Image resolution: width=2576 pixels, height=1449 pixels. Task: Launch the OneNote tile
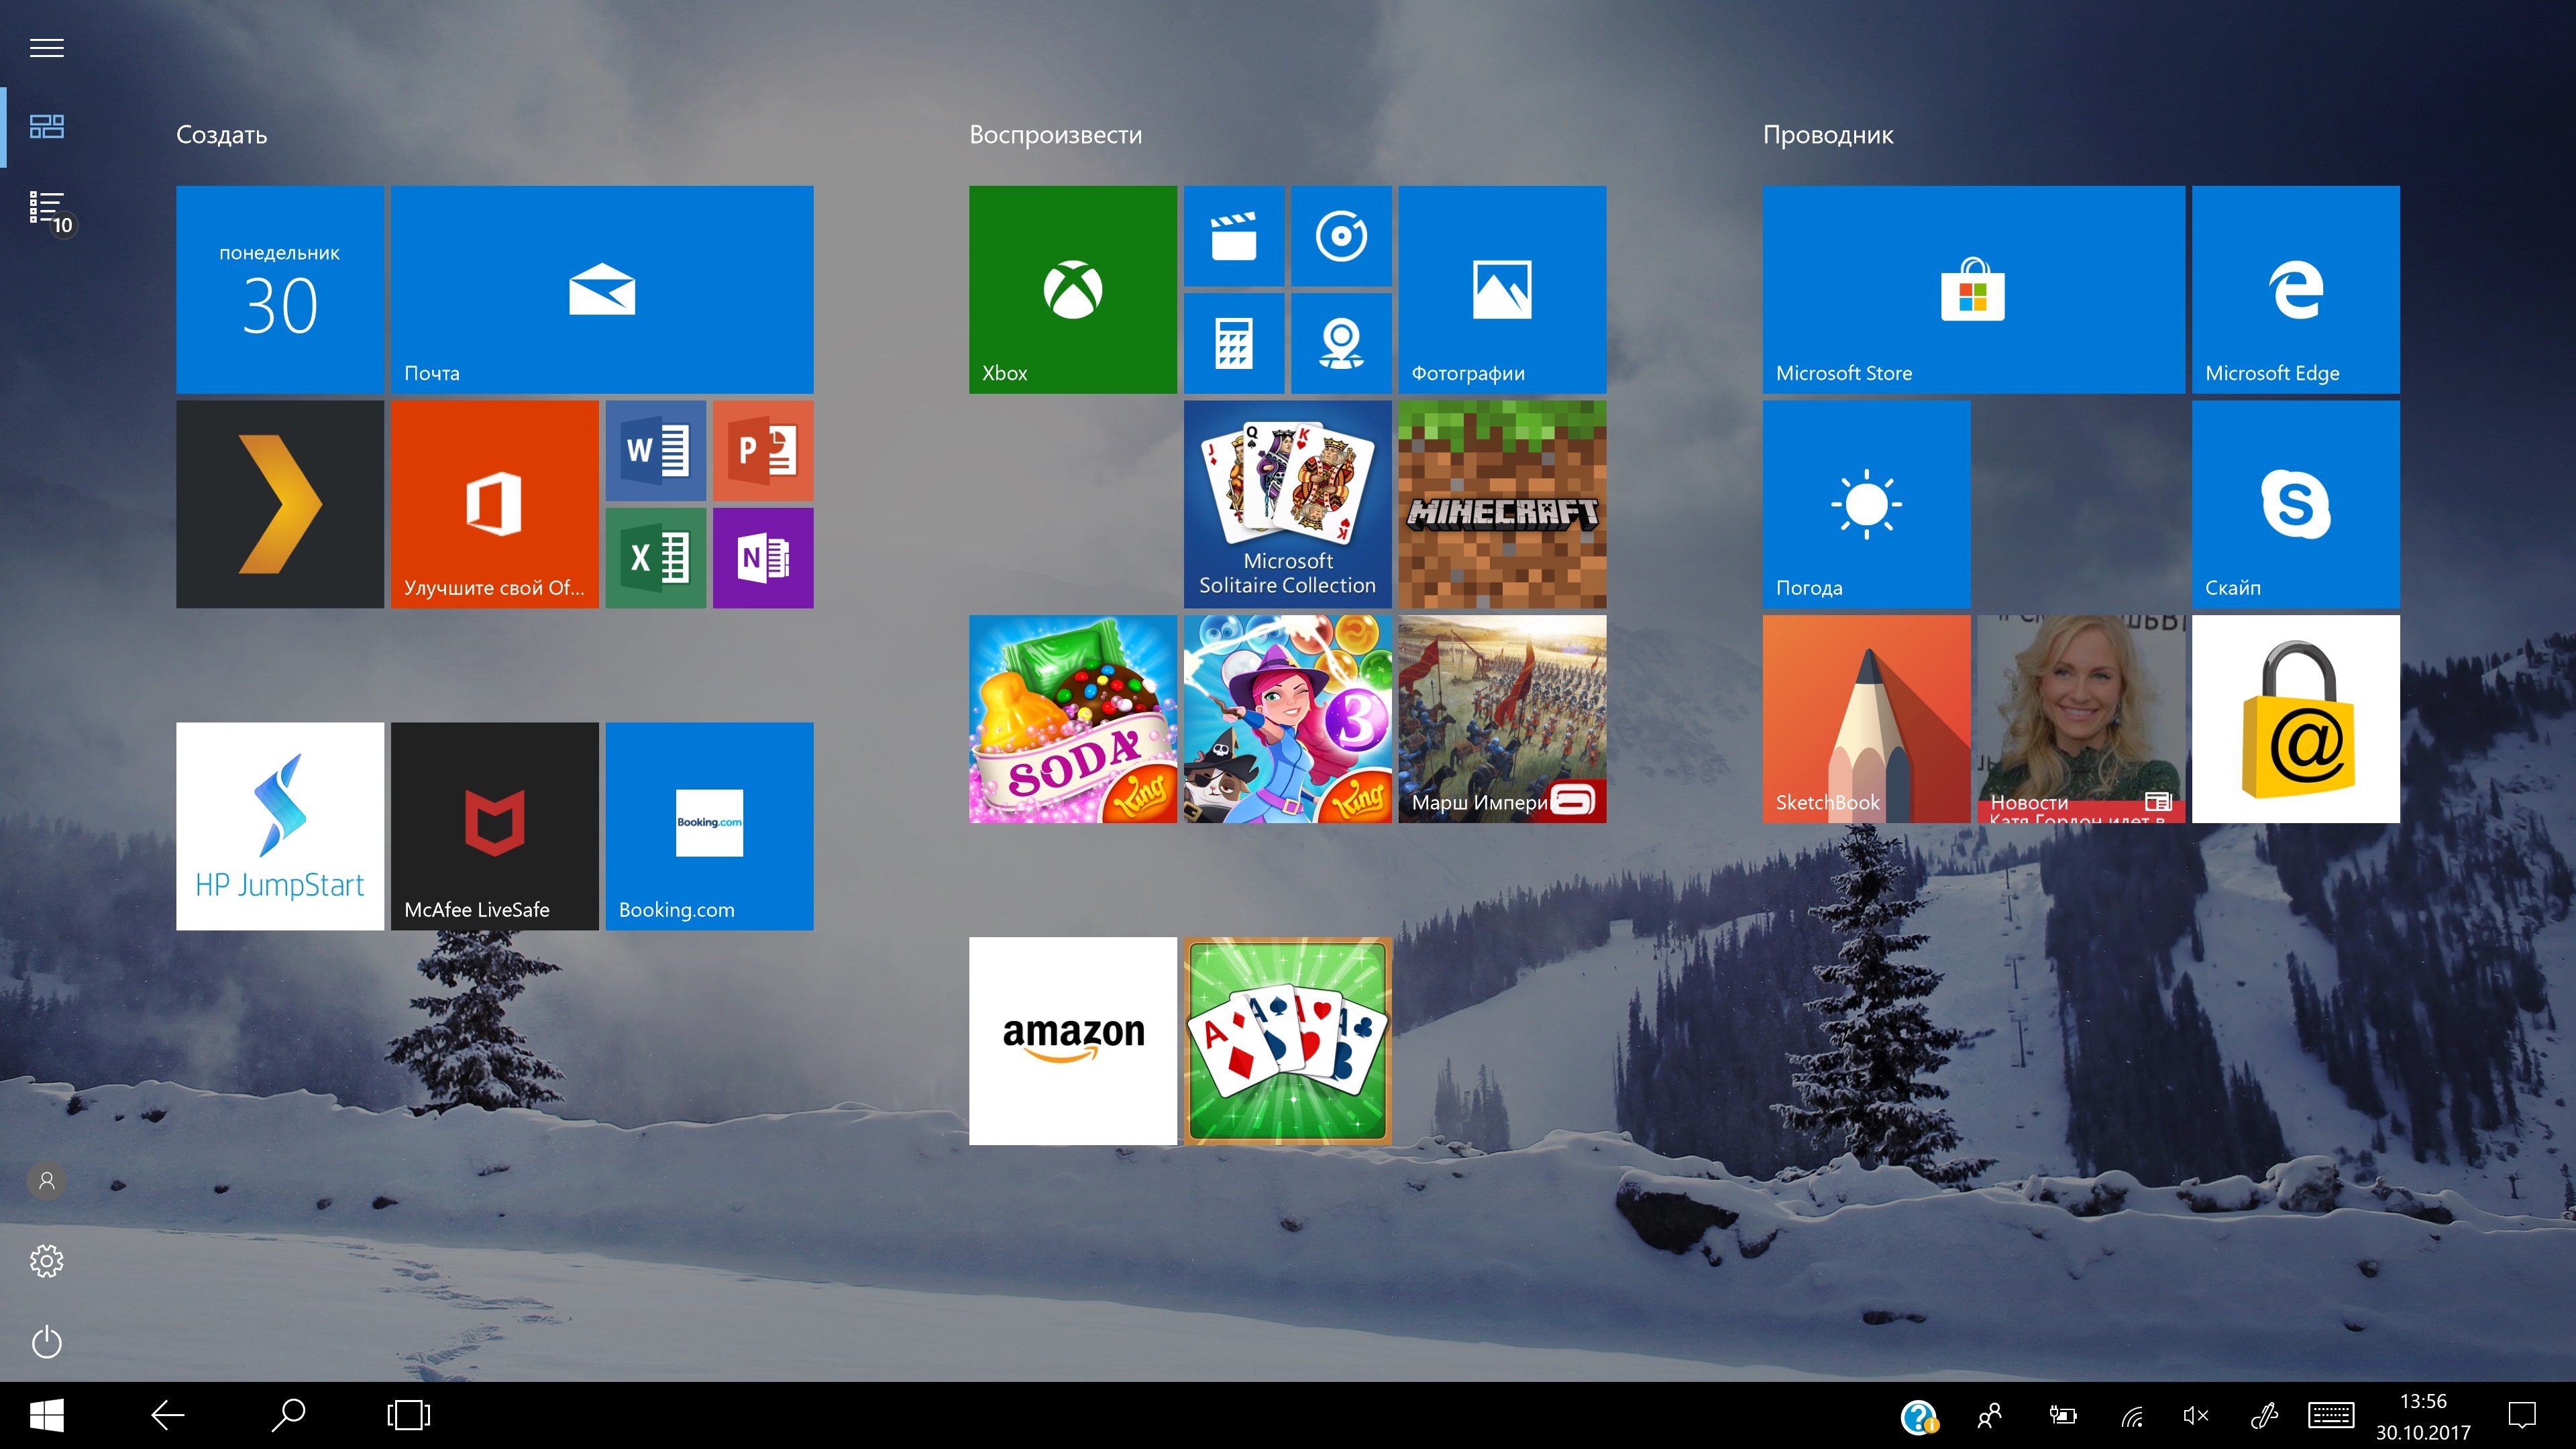763,558
